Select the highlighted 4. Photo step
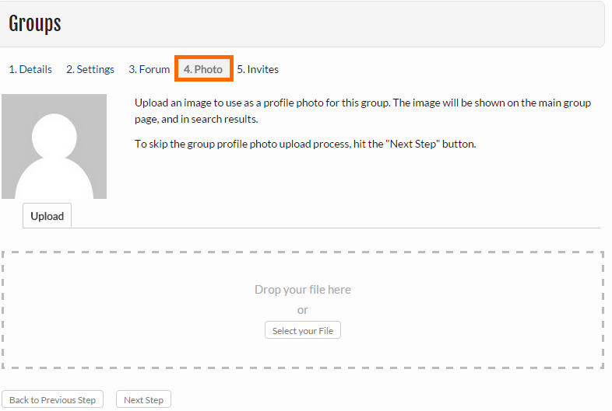The height and width of the screenshot is (411, 612). click(203, 69)
